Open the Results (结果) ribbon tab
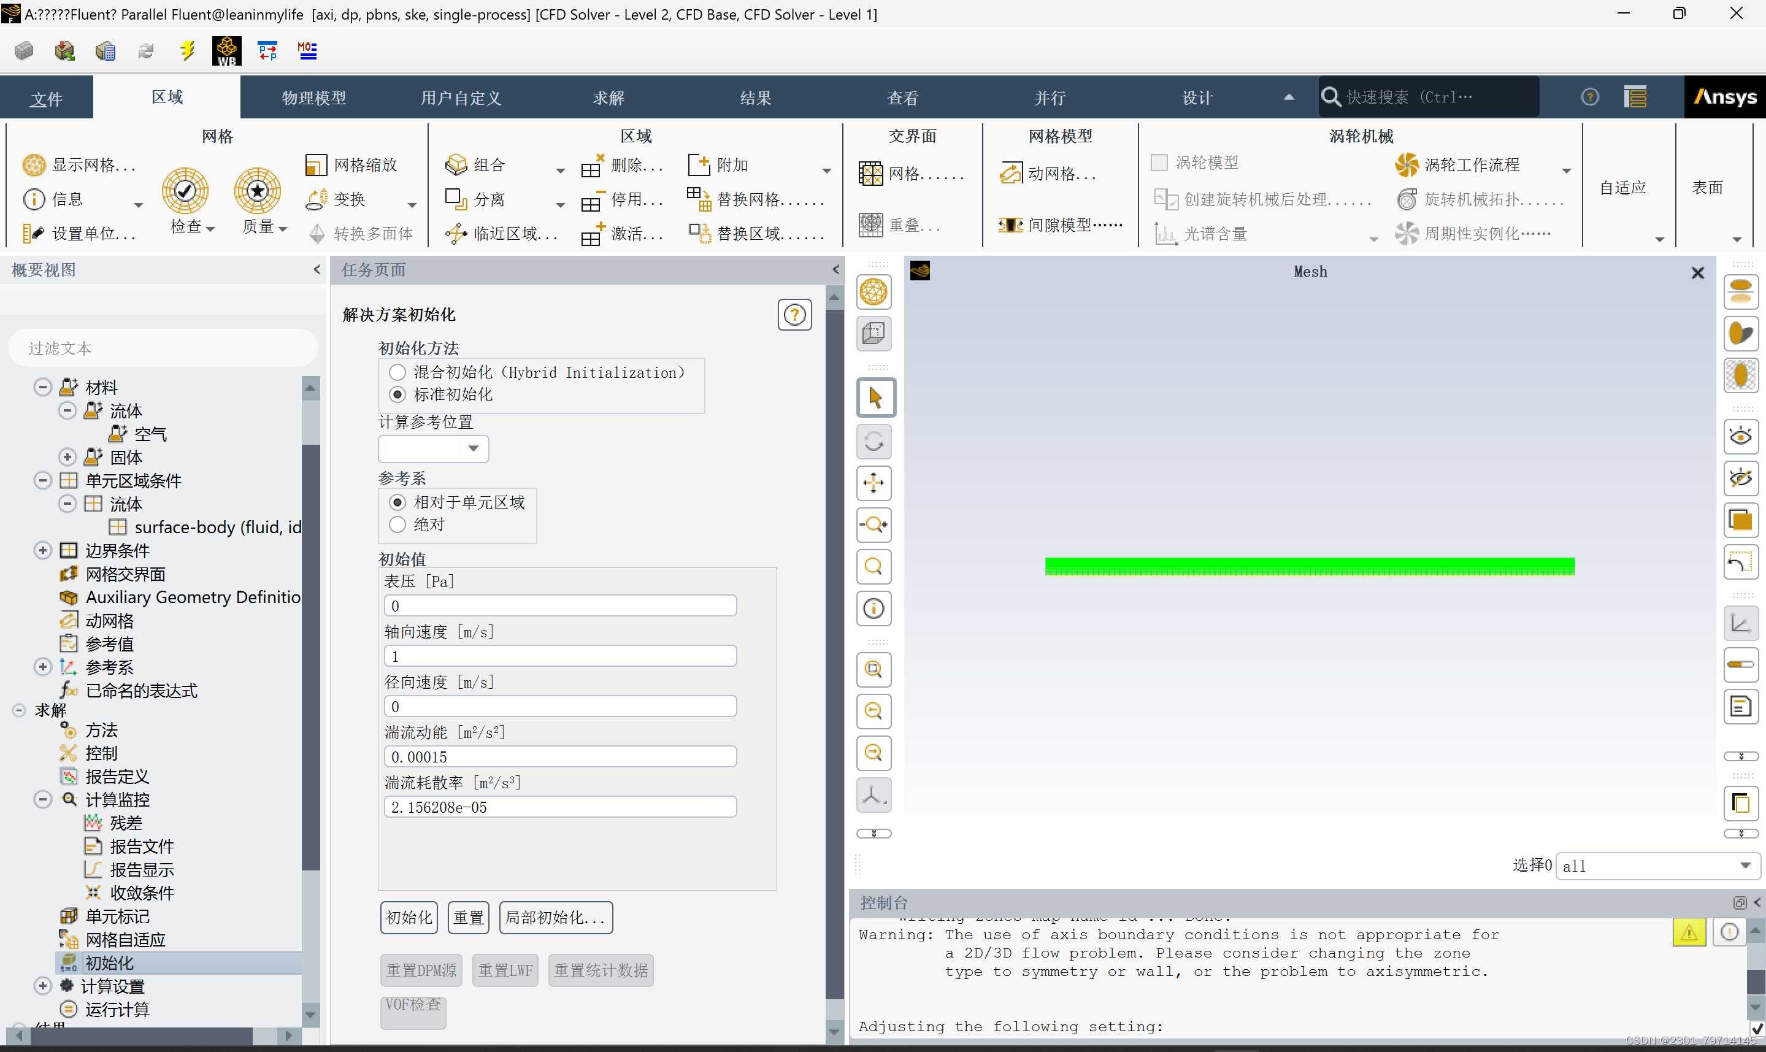The image size is (1766, 1052). [x=756, y=98]
